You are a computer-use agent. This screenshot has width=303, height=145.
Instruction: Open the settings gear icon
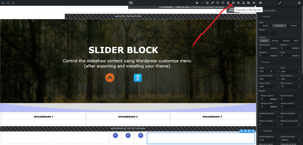238,3
